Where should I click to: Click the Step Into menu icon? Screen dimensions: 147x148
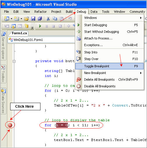(79, 52)
